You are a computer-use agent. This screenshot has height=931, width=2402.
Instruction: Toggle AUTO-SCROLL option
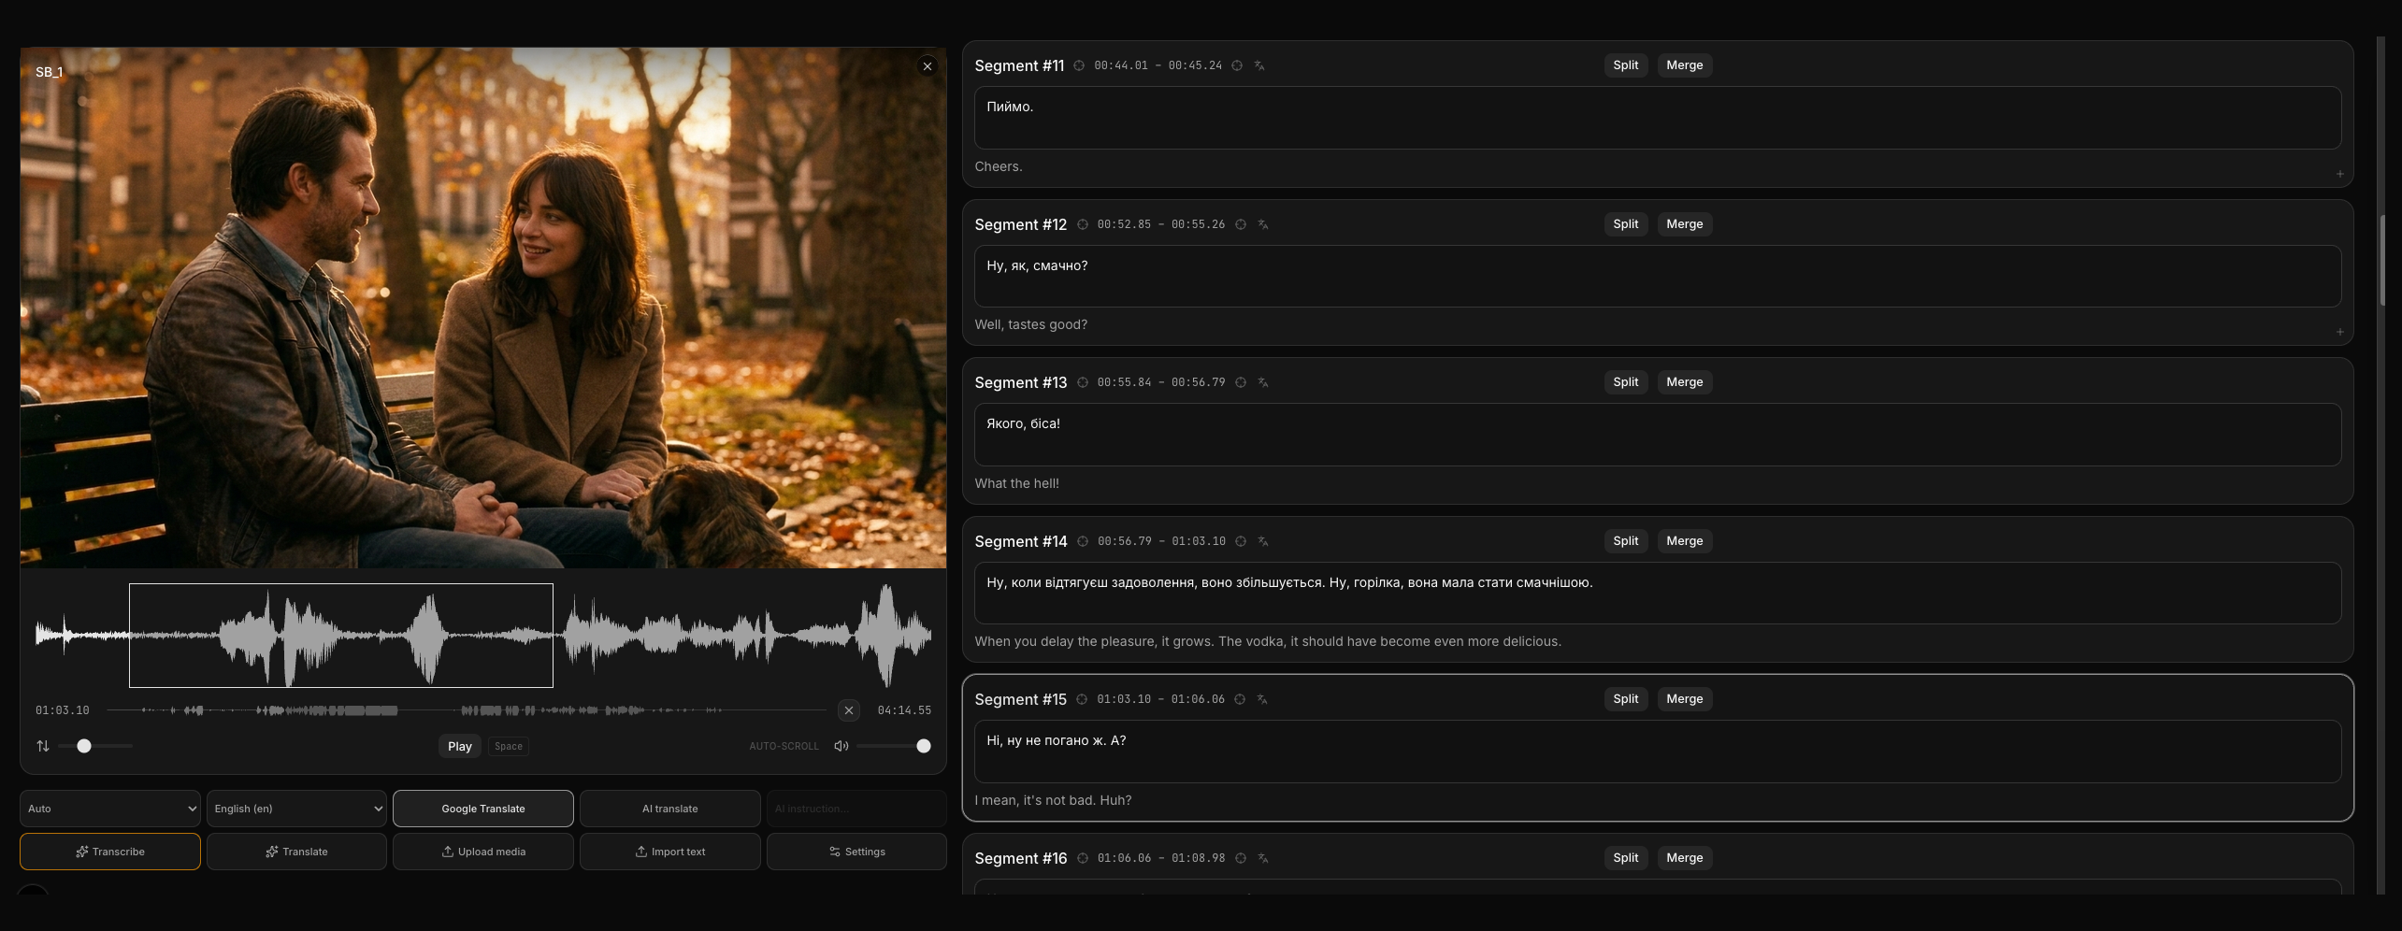click(x=784, y=746)
